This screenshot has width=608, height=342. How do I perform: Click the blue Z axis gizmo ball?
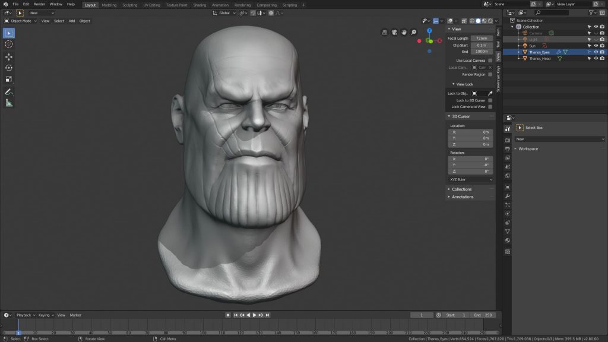[x=429, y=31]
